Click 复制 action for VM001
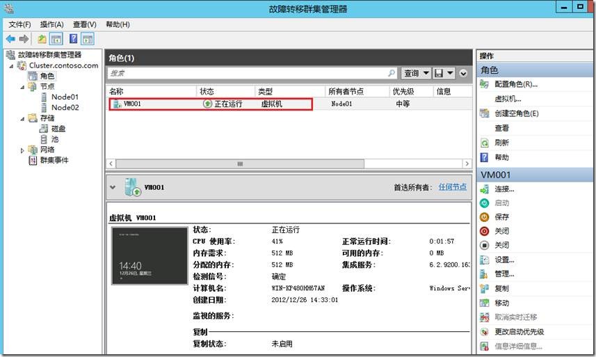This screenshot has height=357, width=596. point(501,289)
